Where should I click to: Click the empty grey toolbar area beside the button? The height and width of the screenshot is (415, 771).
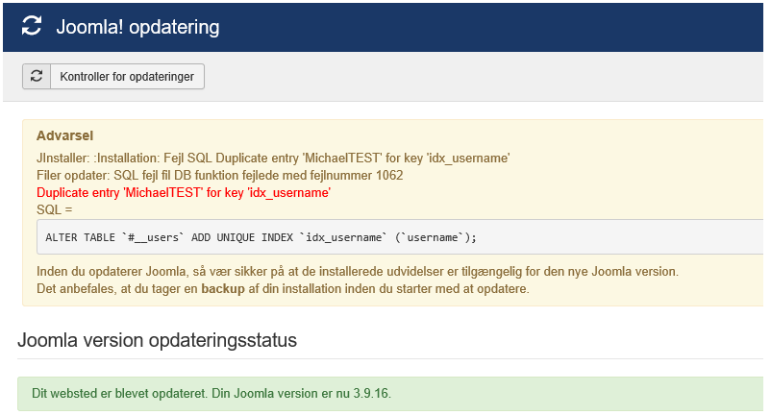coord(481,77)
